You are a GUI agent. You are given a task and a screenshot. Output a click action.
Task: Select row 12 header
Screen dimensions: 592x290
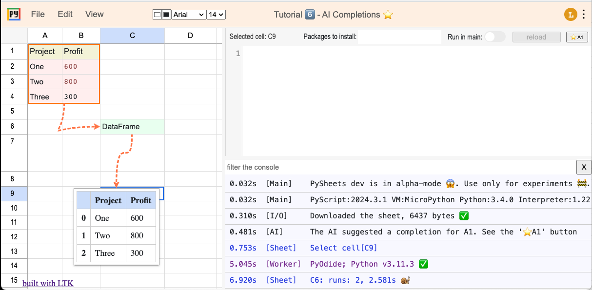14,237
